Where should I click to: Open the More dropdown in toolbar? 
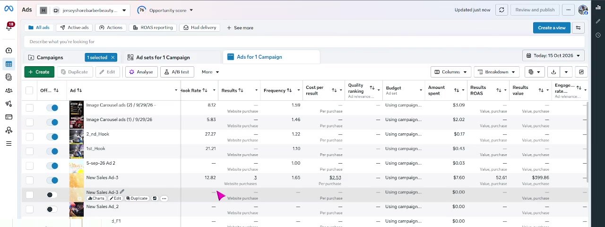pos(210,72)
